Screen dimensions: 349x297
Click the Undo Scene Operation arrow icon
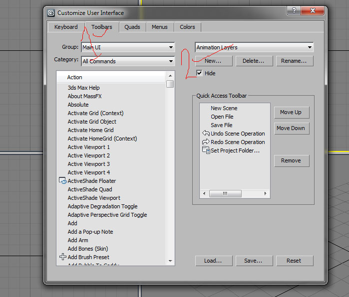pos(205,134)
